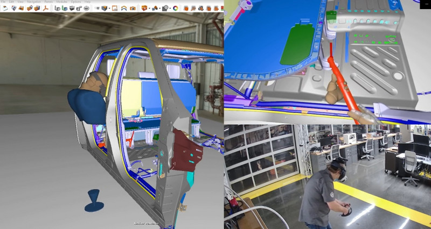Open the Help menu

87,2
